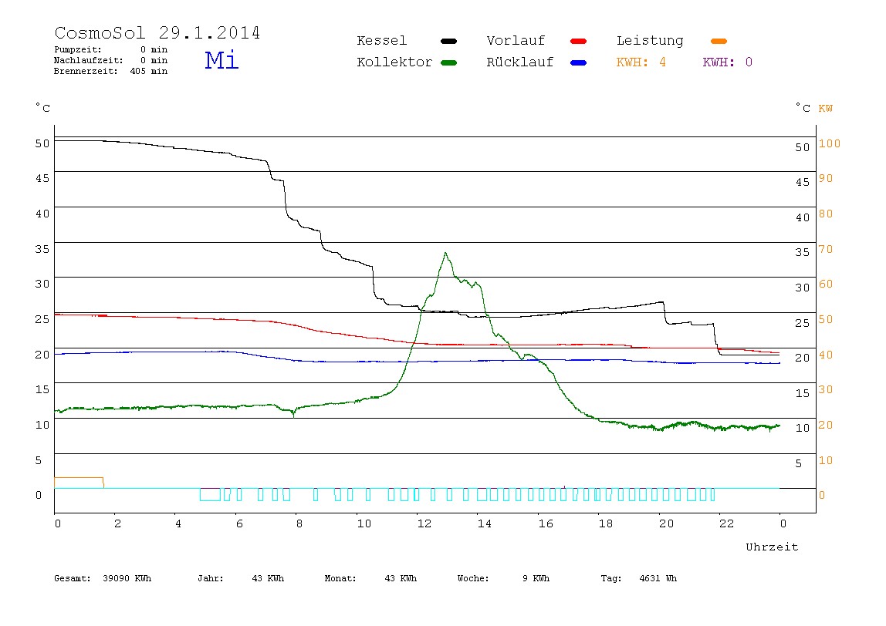Click the "18" hour tick on time axis

606,523
